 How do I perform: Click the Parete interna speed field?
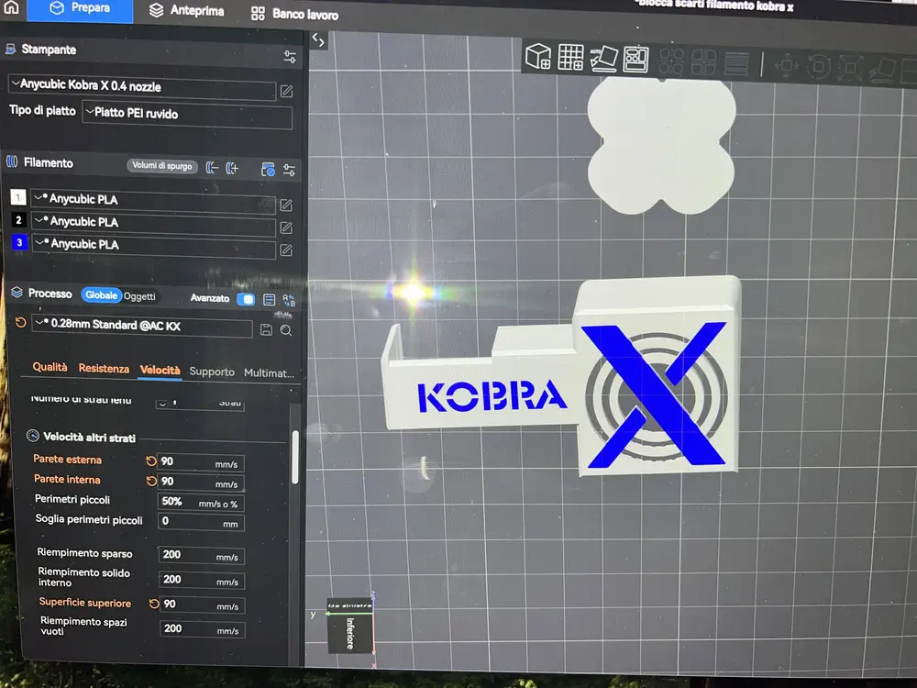[x=201, y=483]
